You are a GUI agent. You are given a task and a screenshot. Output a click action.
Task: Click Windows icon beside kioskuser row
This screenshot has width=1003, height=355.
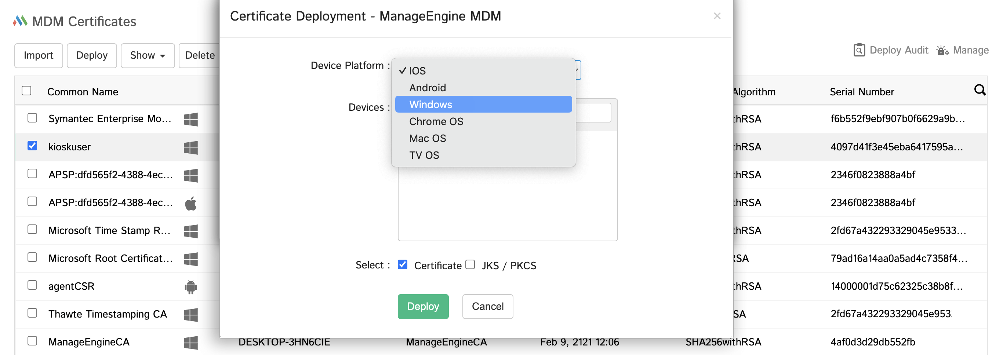click(x=190, y=147)
